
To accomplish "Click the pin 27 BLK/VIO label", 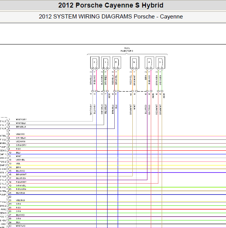I will pos(20,215).
